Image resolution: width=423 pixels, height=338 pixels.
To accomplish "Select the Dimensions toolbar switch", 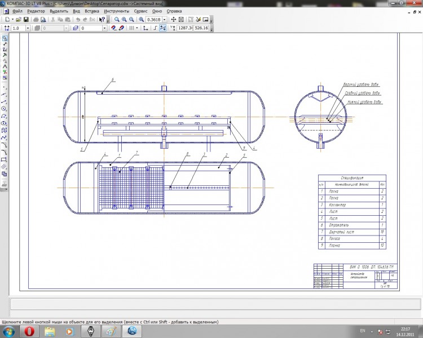I will [x=5, y=44].
